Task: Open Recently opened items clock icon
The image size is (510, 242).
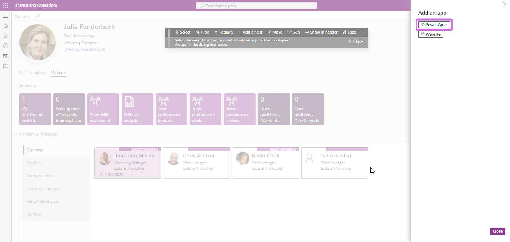Action: click(x=6, y=45)
